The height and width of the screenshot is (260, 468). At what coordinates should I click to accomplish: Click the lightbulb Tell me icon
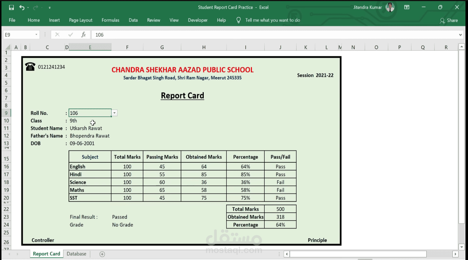[x=239, y=20]
